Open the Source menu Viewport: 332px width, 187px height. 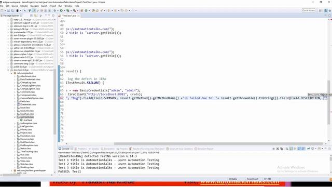point(15,6)
